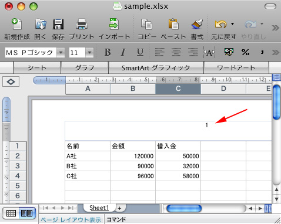Click the 新規作成 new document icon
This screenshot has height=224, width=281.
pyautogui.click(x=16, y=24)
